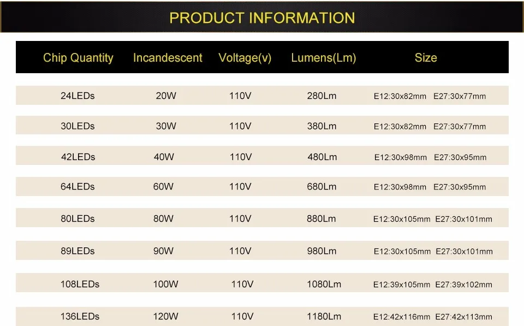Select the Size column header
Viewport: 524px width, 326px height.
click(426, 58)
